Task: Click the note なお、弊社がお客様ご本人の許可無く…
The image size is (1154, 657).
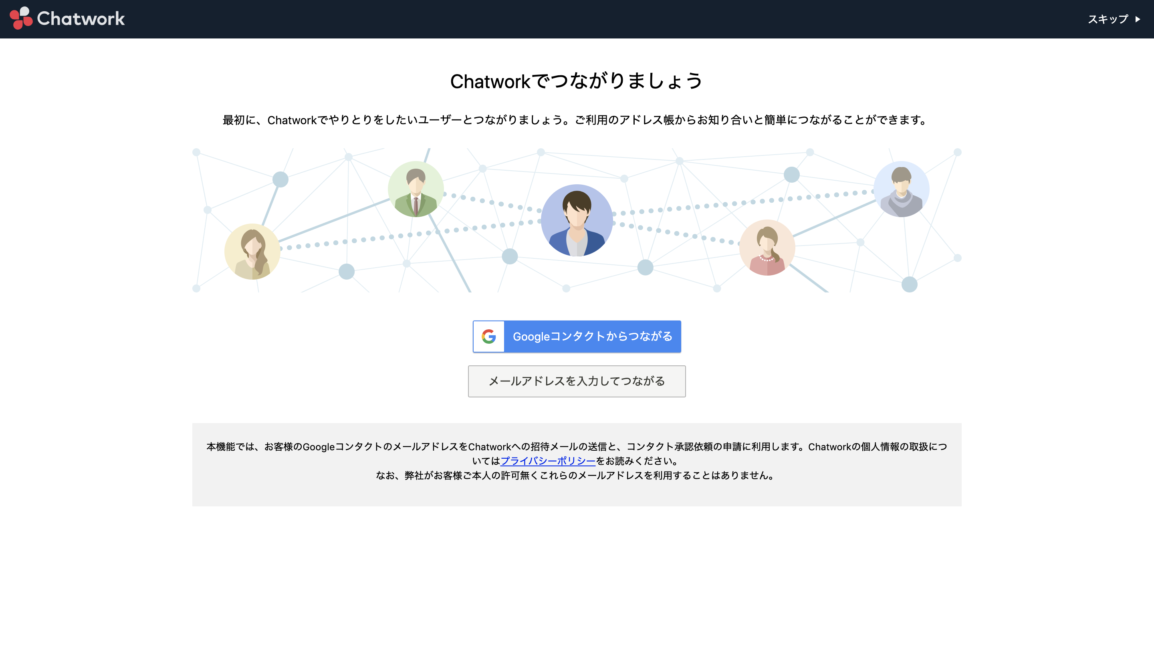Action: point(576,476)
